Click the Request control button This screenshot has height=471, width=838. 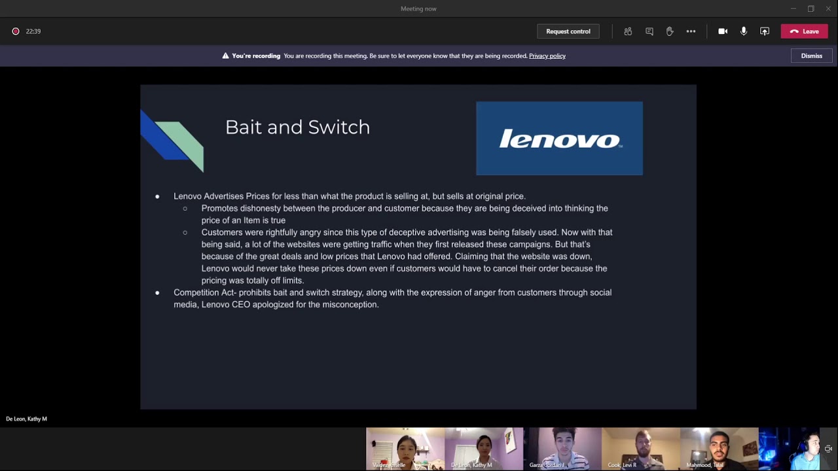(x=568, y=31)
